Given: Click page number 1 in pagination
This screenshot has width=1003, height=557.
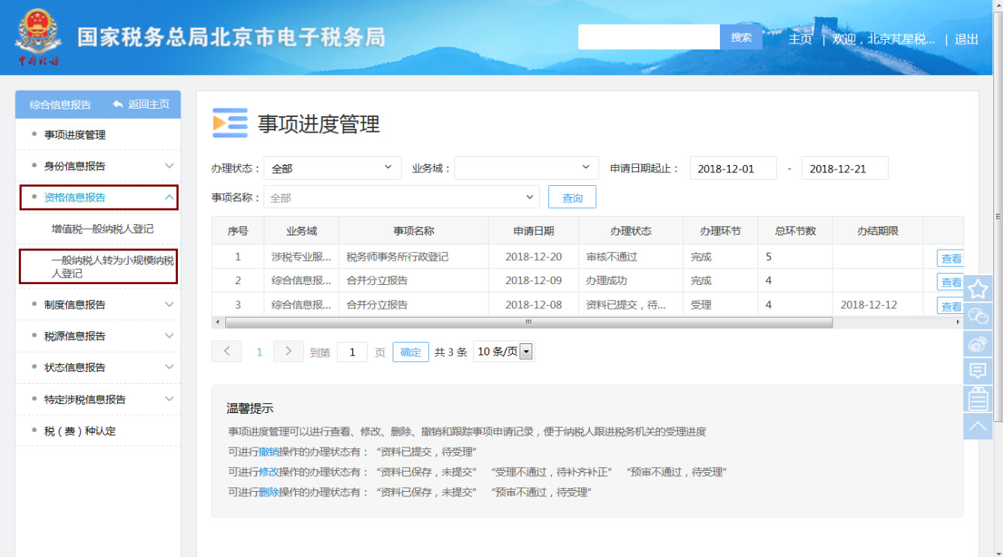Looking at the screenshot, I should [260, 352].
